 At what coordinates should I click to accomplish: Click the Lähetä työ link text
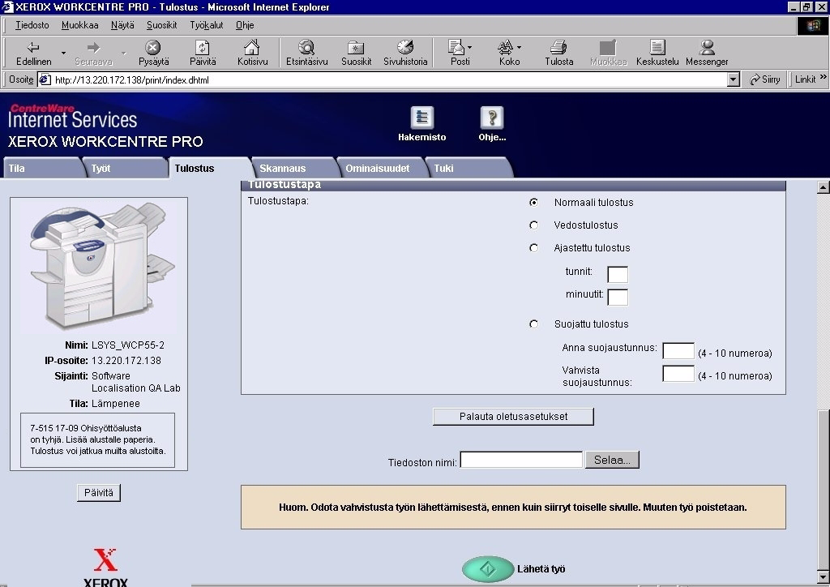[541, 569]
